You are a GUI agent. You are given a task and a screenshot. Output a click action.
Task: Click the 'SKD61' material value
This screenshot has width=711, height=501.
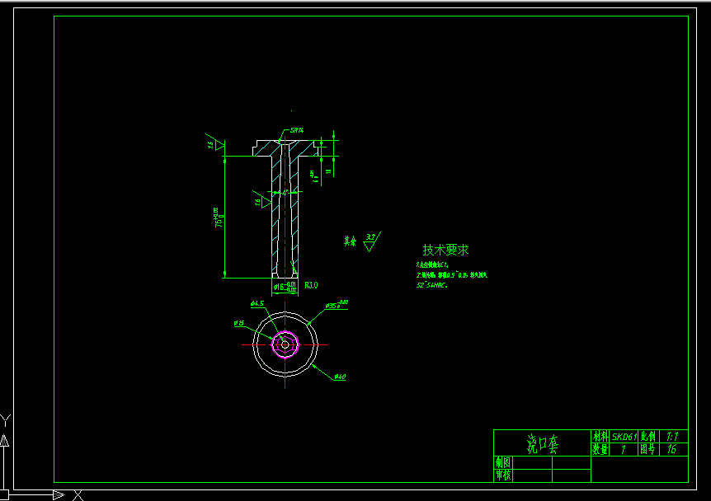(624, 437)
